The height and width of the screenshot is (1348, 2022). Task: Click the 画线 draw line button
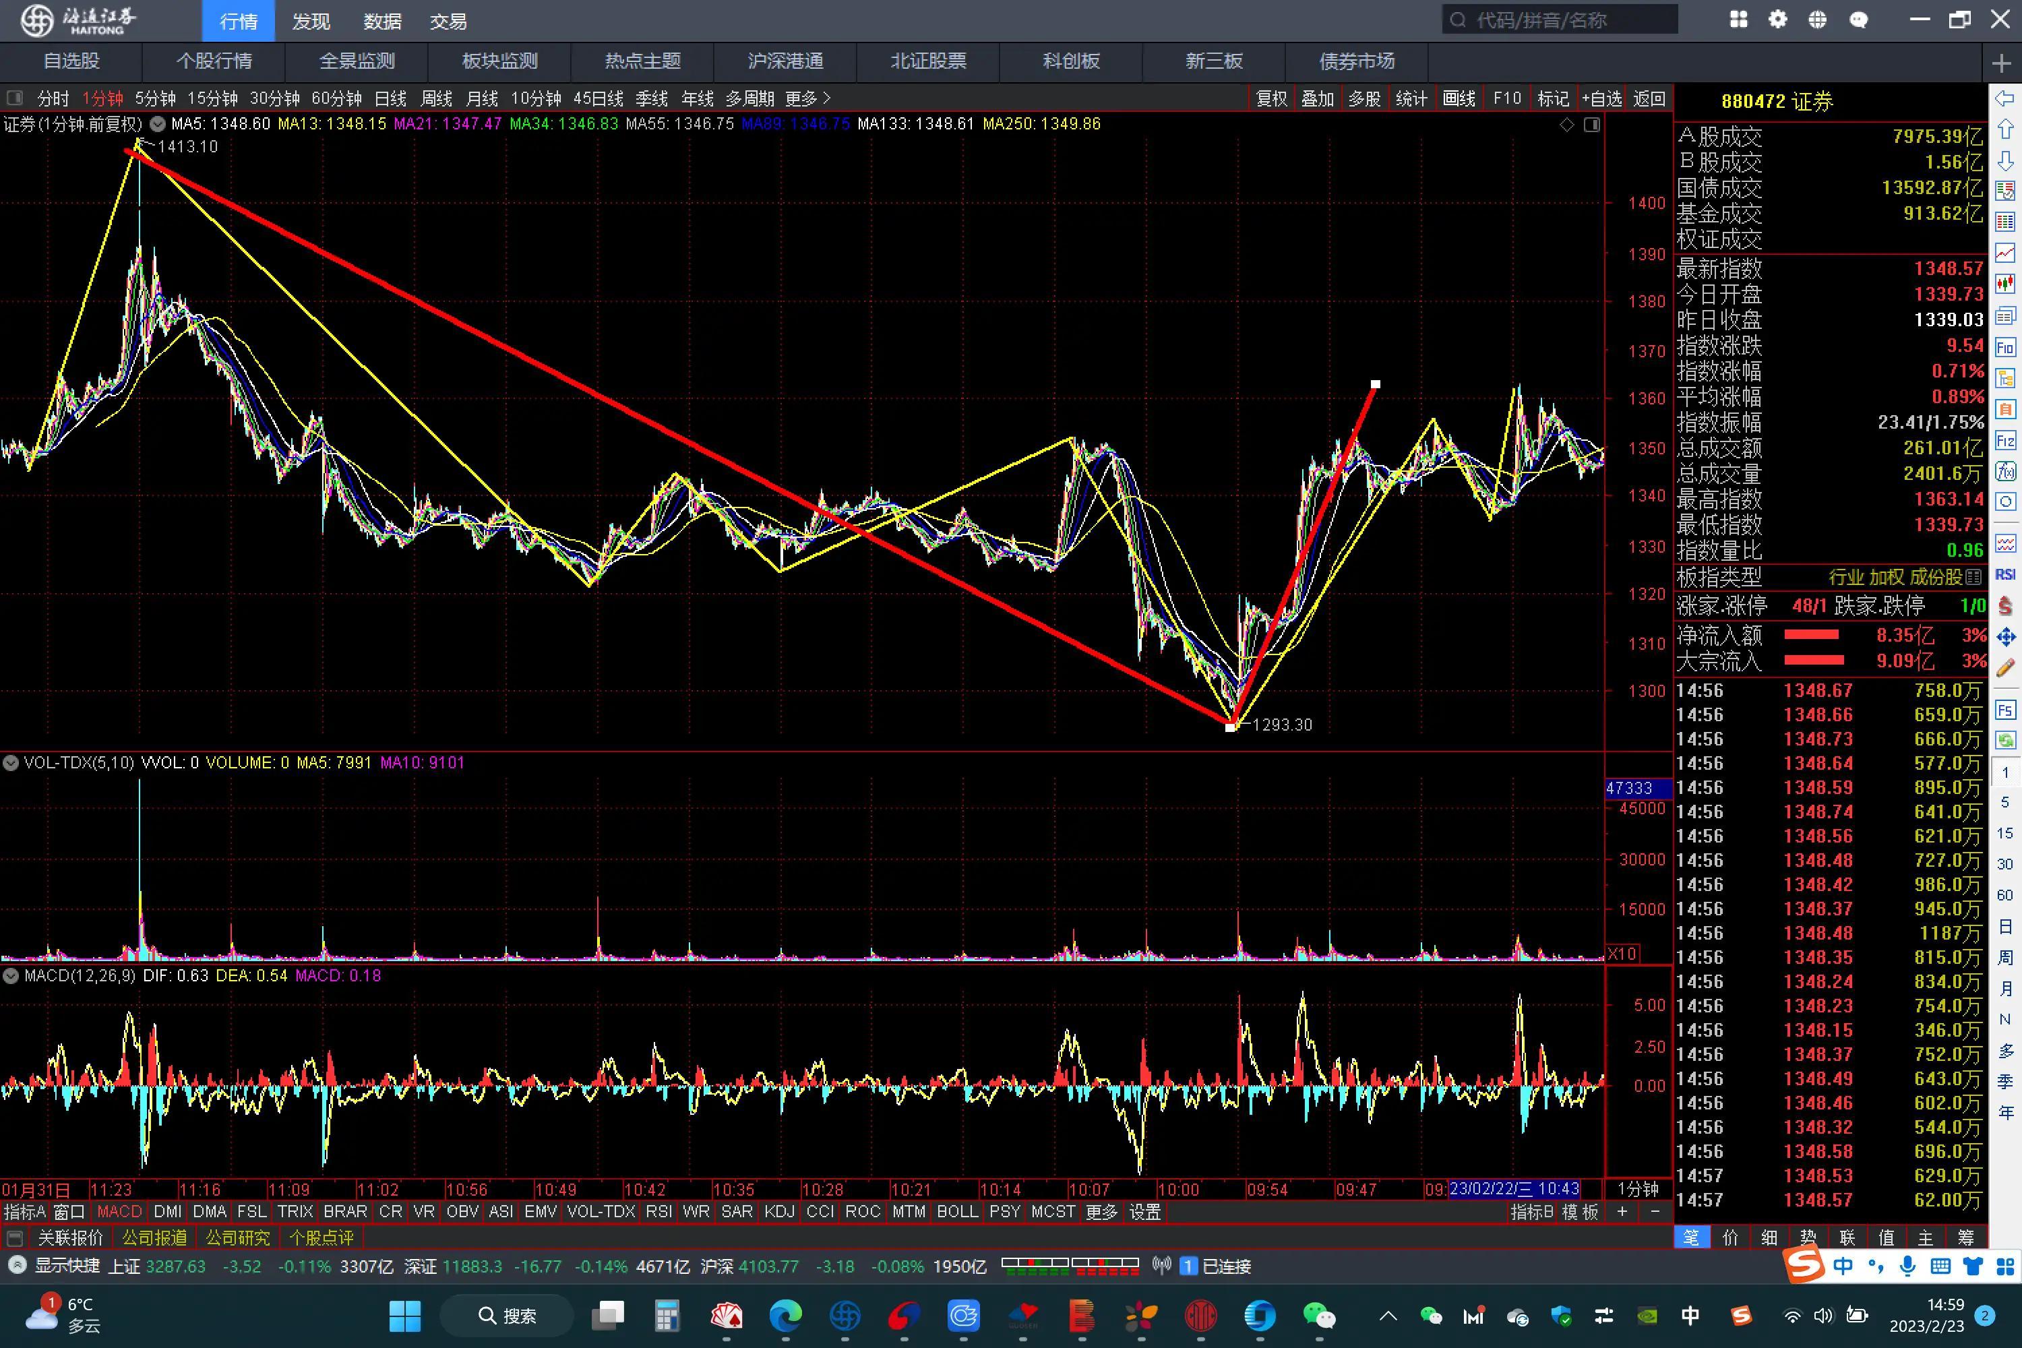click(x=1459, y=99)
